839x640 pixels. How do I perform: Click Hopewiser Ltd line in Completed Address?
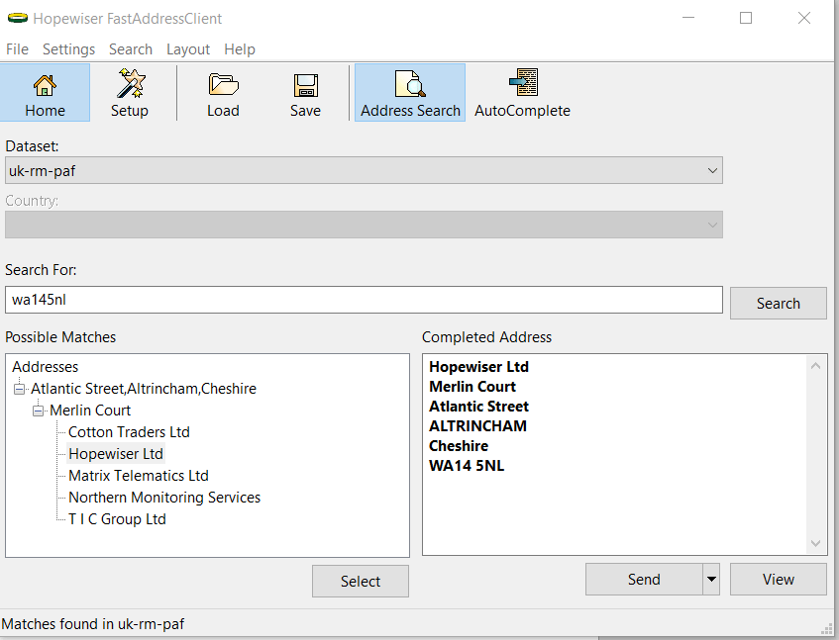478,367
